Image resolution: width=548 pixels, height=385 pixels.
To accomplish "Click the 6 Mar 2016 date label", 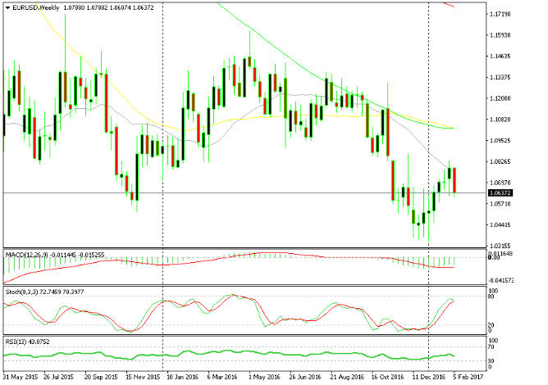I will 222,377.
